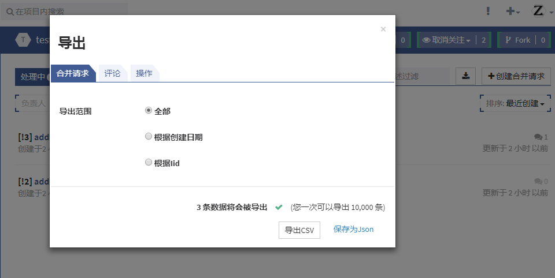Click the 保存为Json link
Viewport: 555px width, 278px height.
click(x=353, y=229)
